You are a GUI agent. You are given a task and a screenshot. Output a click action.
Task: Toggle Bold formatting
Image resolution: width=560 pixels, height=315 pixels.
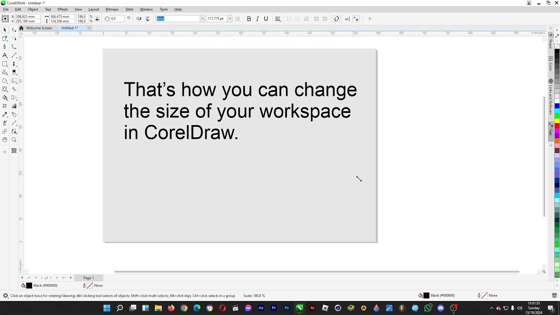tap(249, 19)
